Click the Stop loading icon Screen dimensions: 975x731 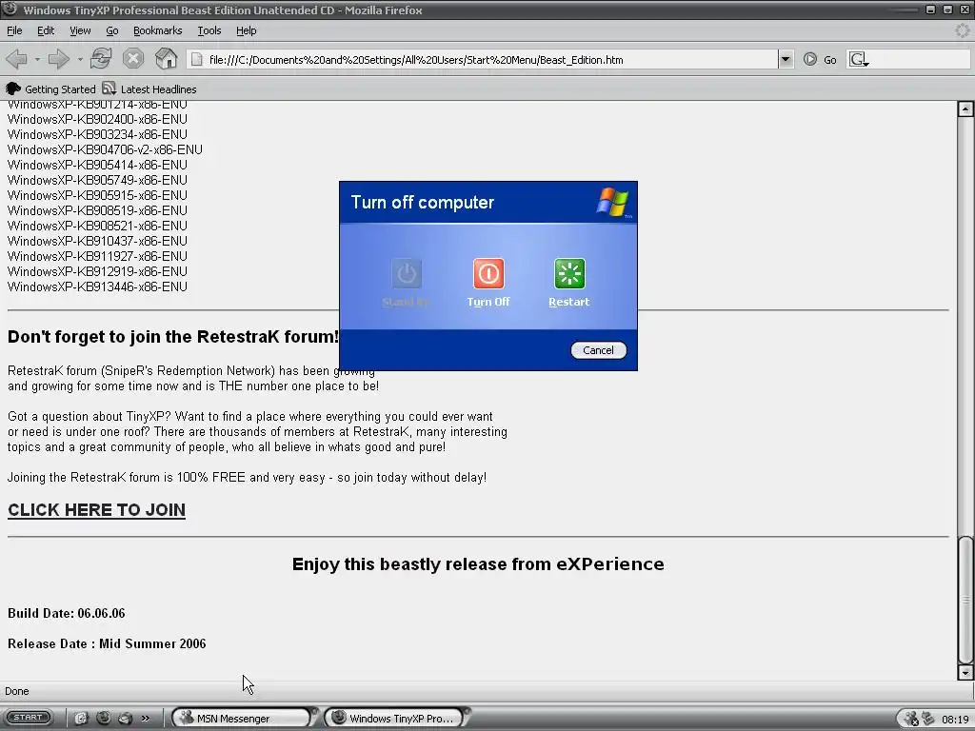(133, 59)
